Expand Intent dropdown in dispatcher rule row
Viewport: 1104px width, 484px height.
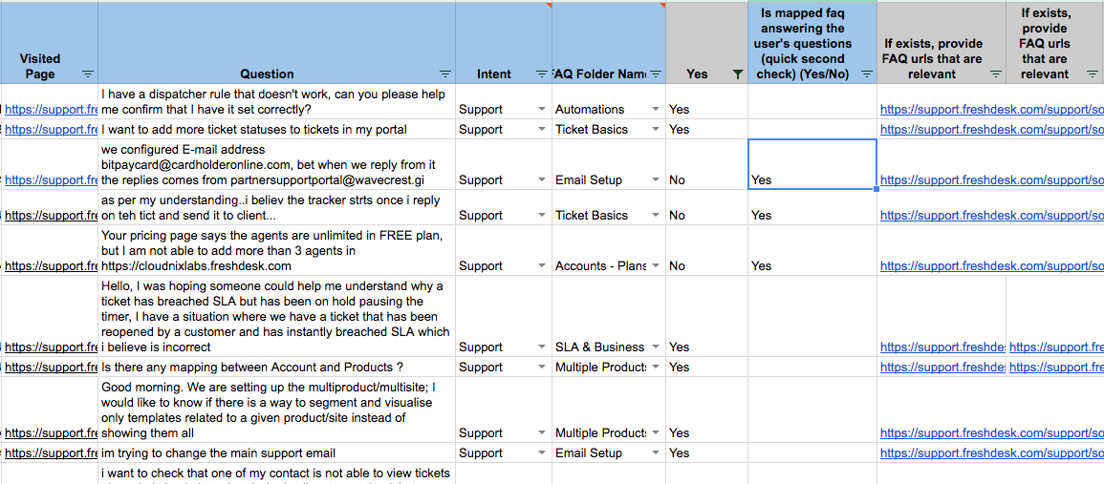pos(542,110)
